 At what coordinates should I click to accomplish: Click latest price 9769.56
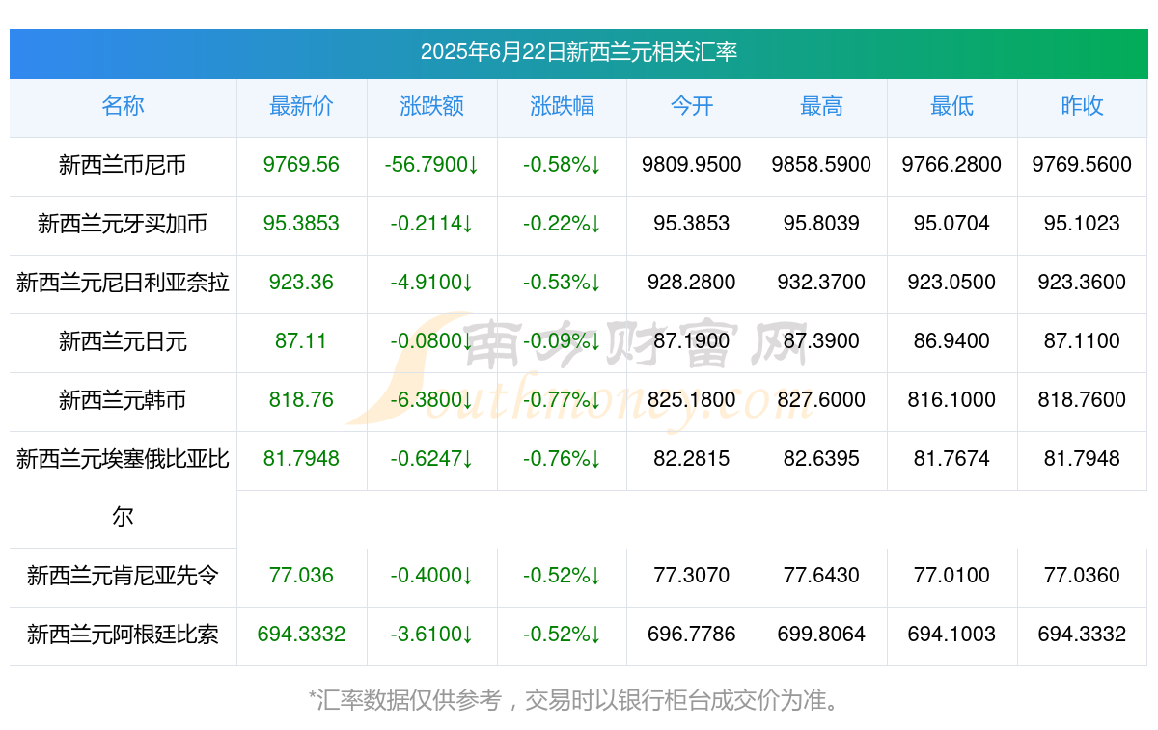[301, 165]
